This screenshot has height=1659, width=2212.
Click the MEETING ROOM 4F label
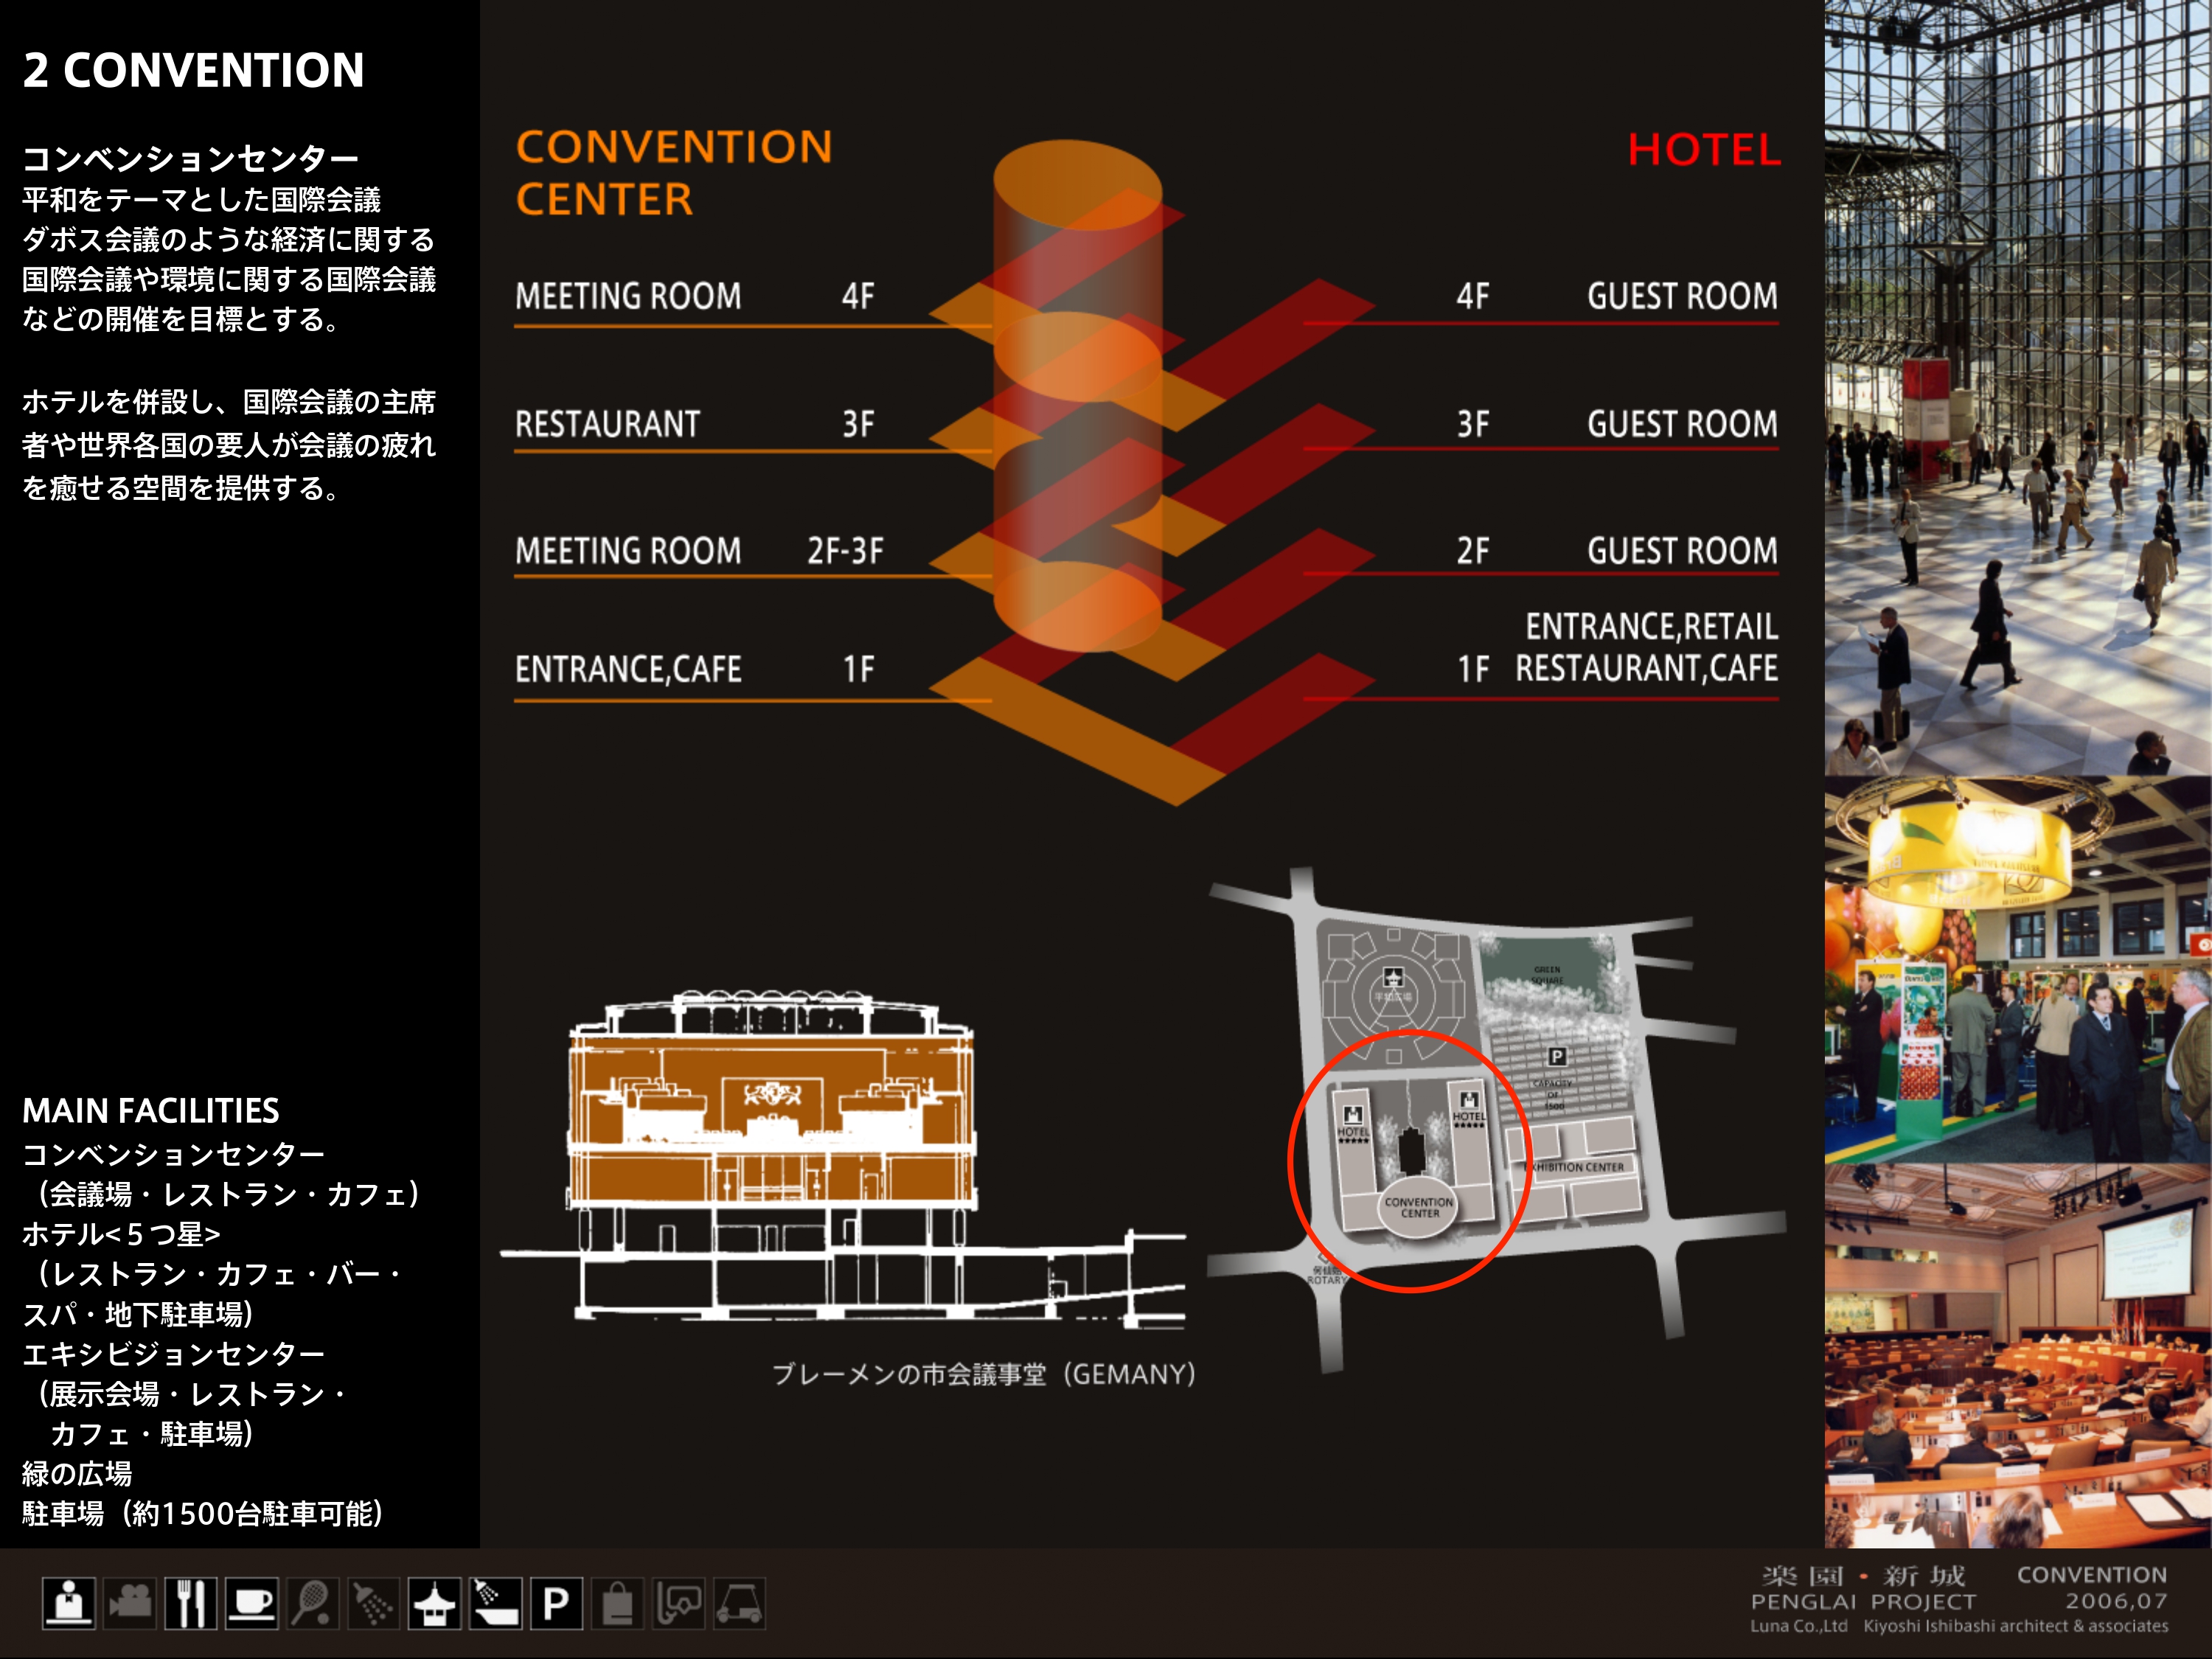pyautogui.click(x=696, y=296)
